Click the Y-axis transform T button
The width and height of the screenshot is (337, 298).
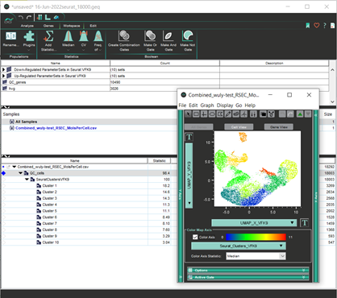(189, 137)
